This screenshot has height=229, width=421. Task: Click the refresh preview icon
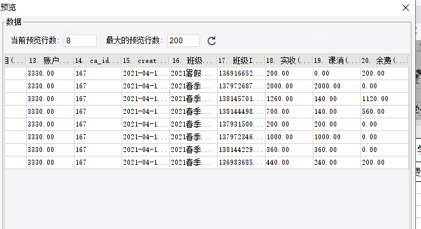(211, 41)
